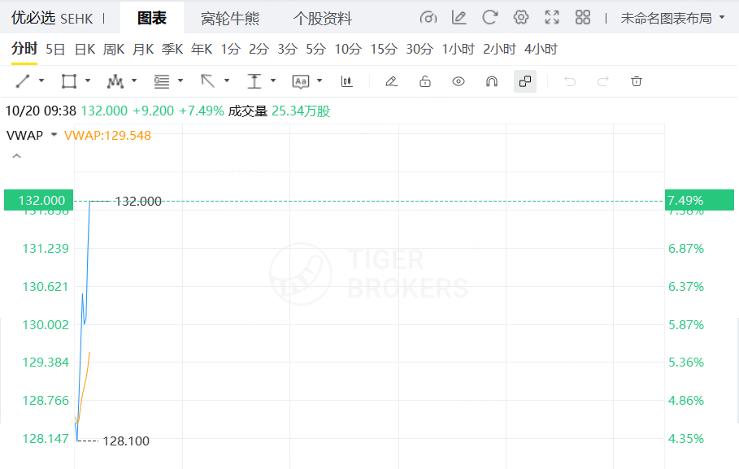Image resolution: width=739 pixels, height=469 pixels.
Task: Toggle the lock drawings padlock icon
Action: [425, 81]
